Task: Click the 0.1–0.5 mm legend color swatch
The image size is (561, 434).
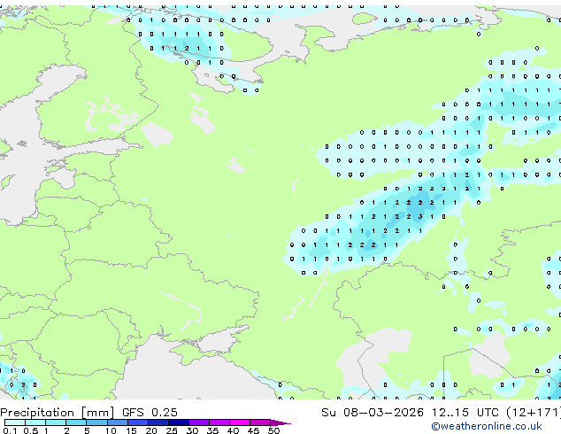Action: (x=15, y=422)
